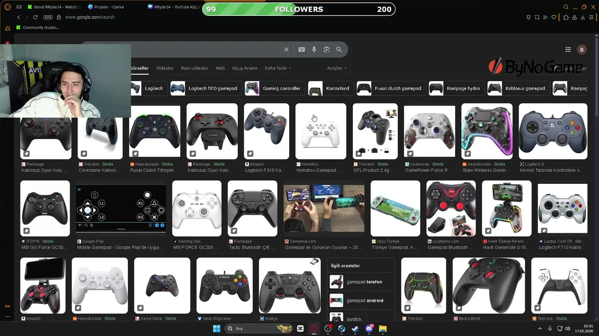Open the Community Guidelines bookmark
The width and height of the screenshot is (599, 336).
tap(37, 28)
